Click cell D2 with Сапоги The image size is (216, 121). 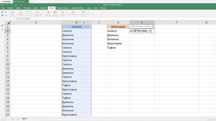[x=118, y=31]
